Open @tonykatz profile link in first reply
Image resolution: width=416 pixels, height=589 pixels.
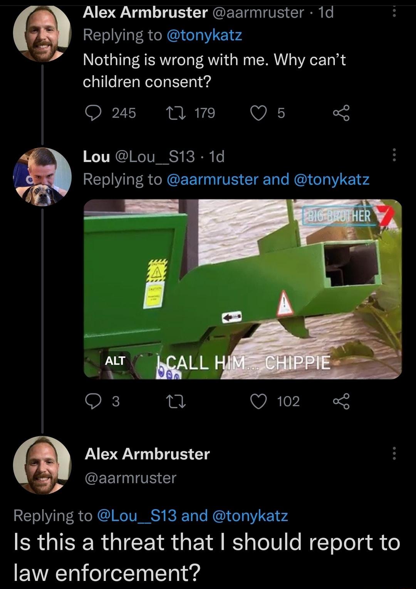pos(205,34)
